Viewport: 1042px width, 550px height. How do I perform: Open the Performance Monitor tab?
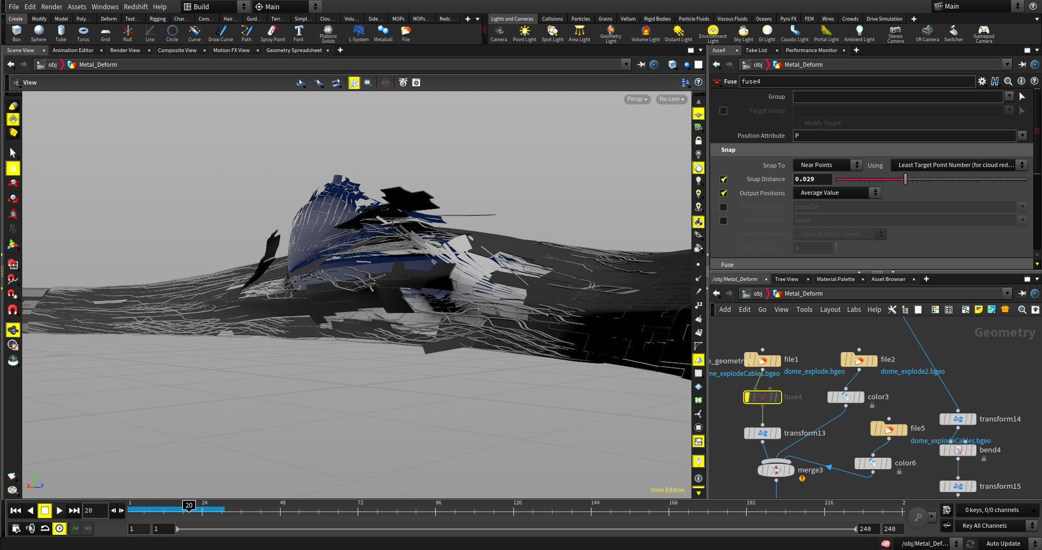click(811, 50)
